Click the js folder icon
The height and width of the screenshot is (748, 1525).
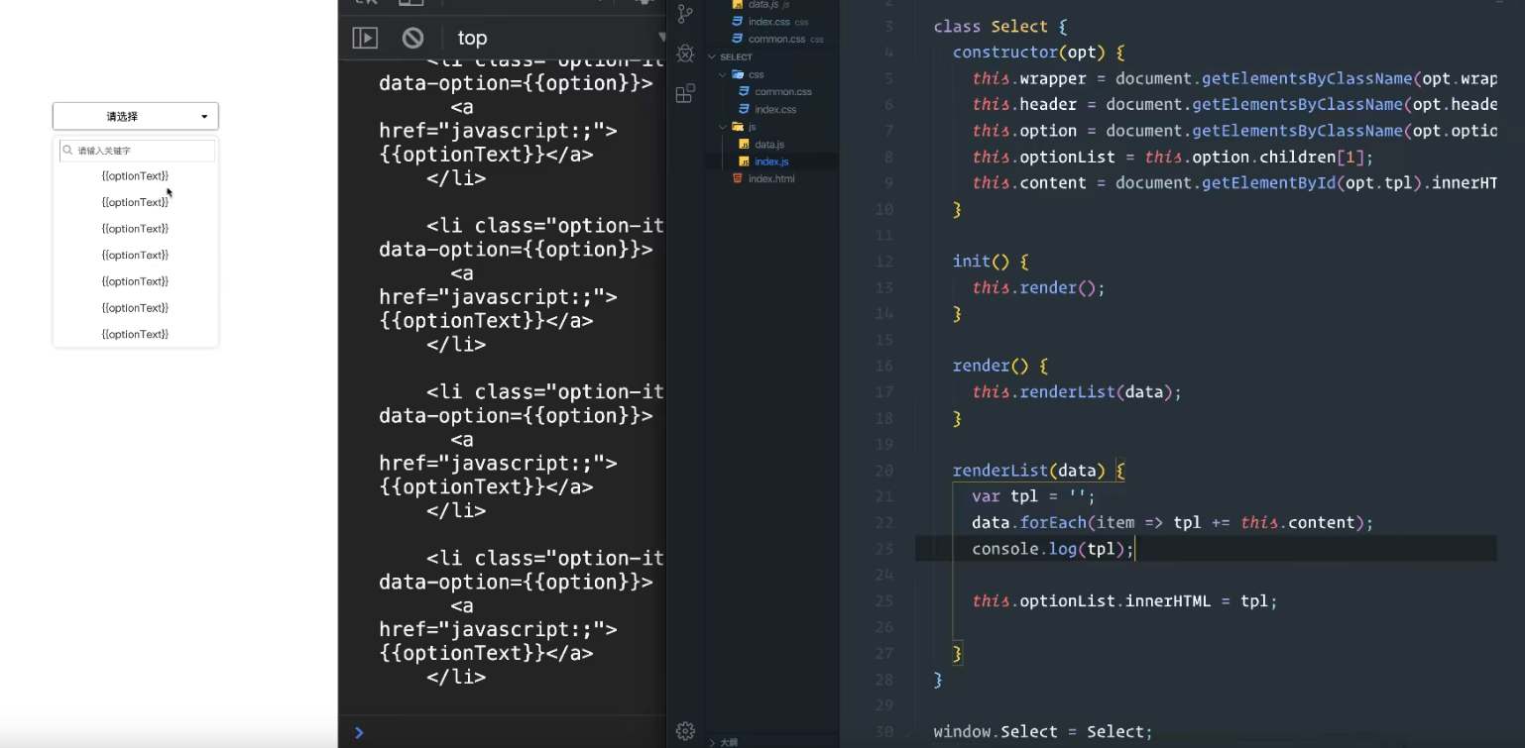(738, 127)
